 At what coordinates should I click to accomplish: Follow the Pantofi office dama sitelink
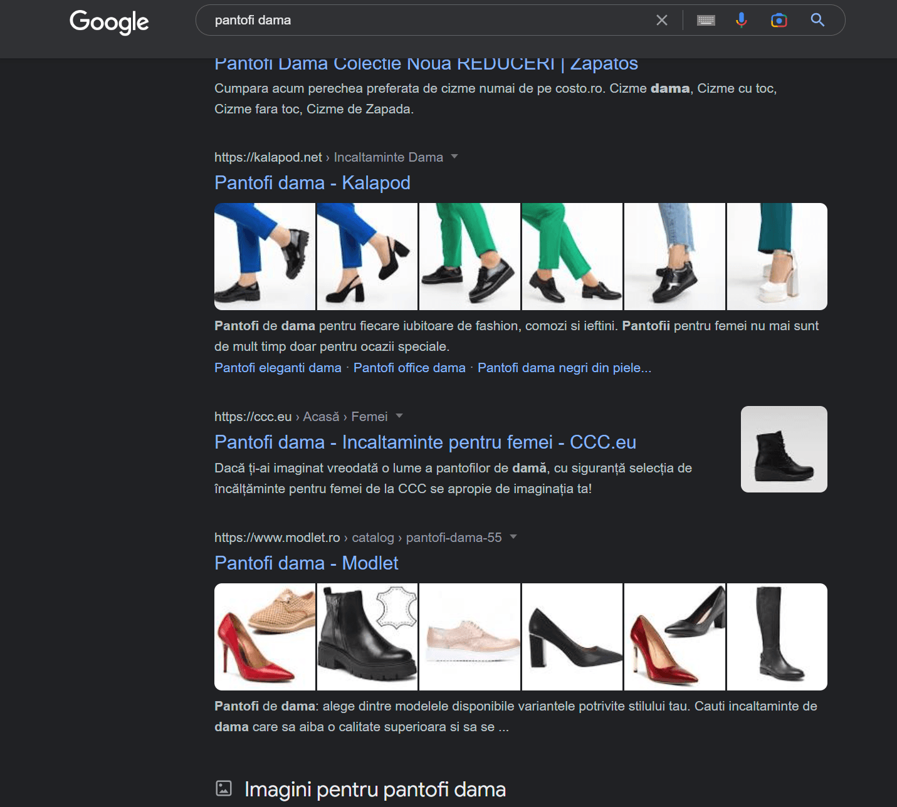pyautogui.click(x=409, y=368)
